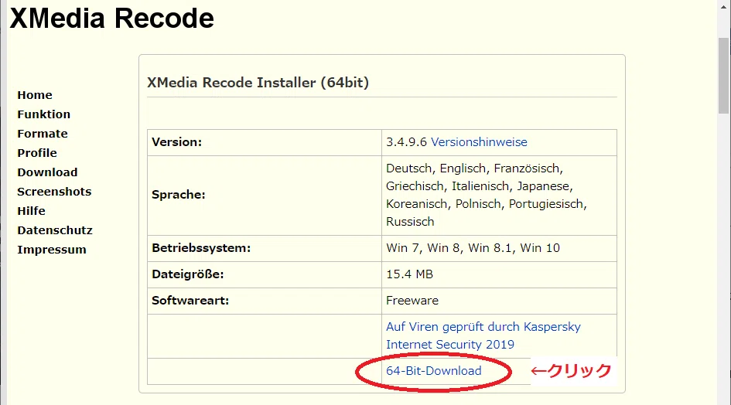Select Download in the sidebar navigation
Image resolution: width=731 pixels, height=405 pixels.
(x=47, y=172)
